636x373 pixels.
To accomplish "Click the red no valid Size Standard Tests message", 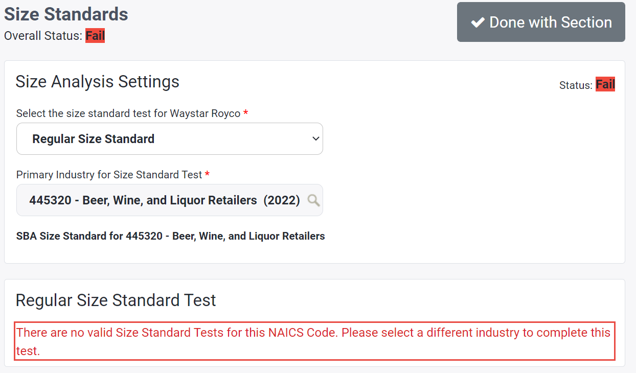I will [314, 341].
